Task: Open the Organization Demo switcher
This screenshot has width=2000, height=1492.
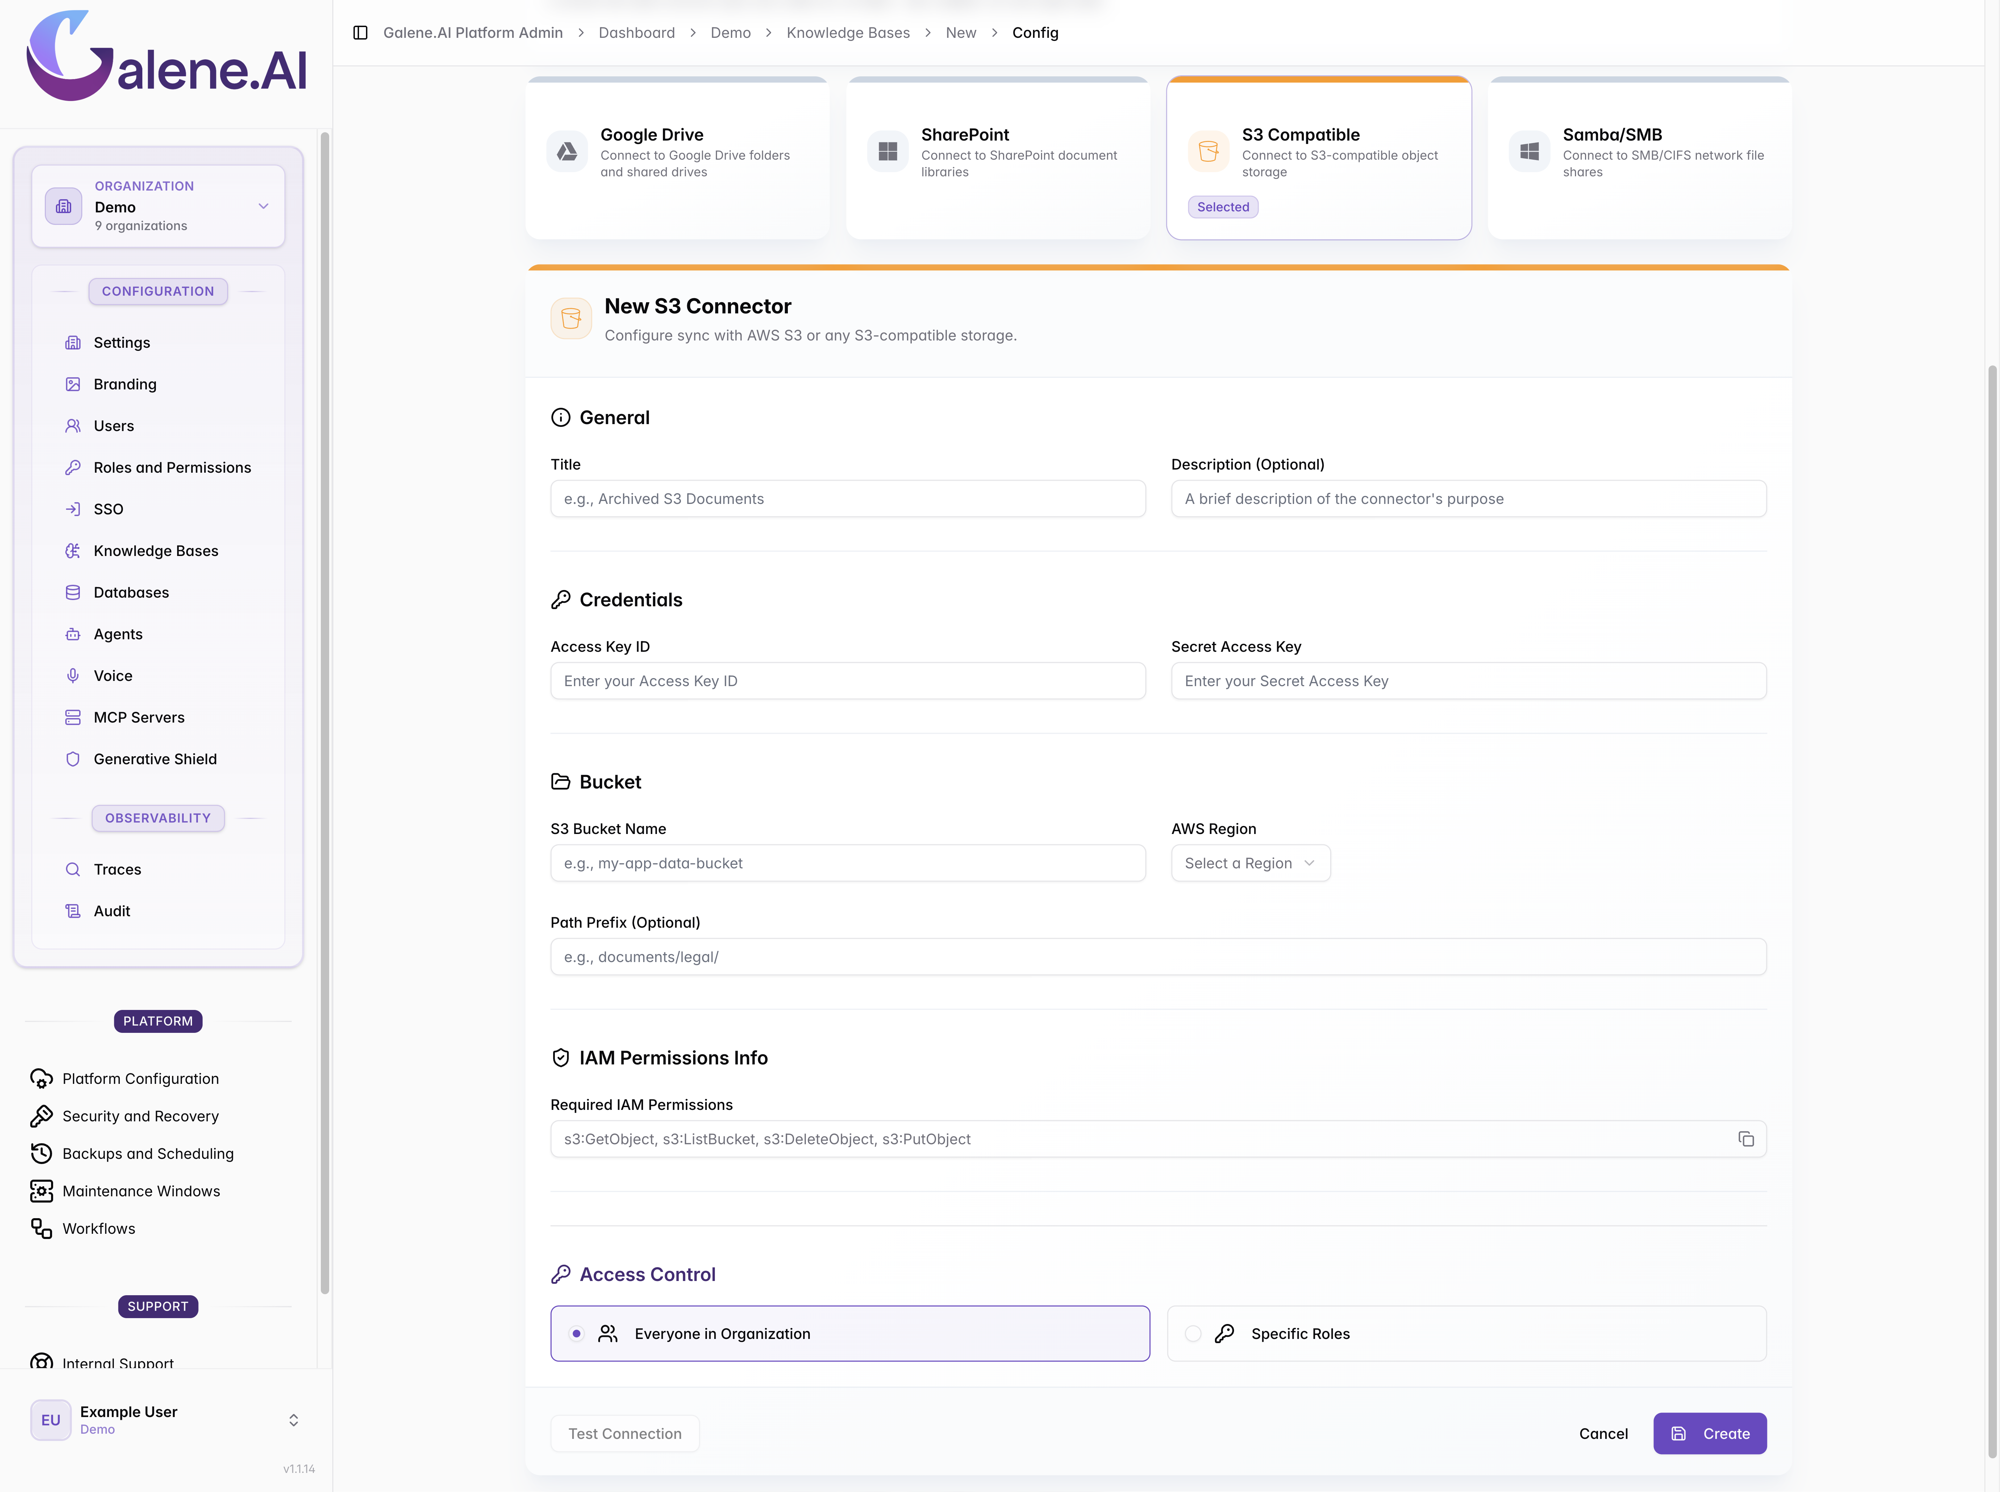Action: pyautogui.click(x=158, y=206)
